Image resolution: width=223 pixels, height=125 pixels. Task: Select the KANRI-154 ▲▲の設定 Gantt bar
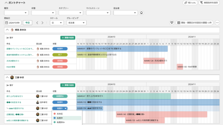(x=90, y=108)
